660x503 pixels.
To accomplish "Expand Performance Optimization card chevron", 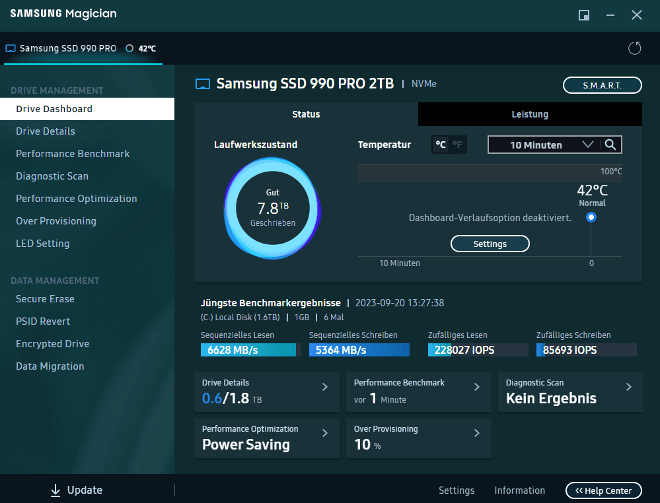I will (325, 433).
